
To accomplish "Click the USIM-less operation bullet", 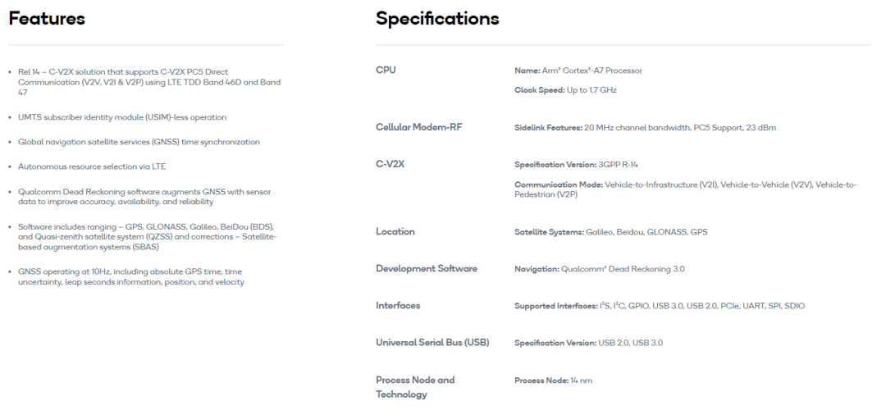I will point(122,117).
